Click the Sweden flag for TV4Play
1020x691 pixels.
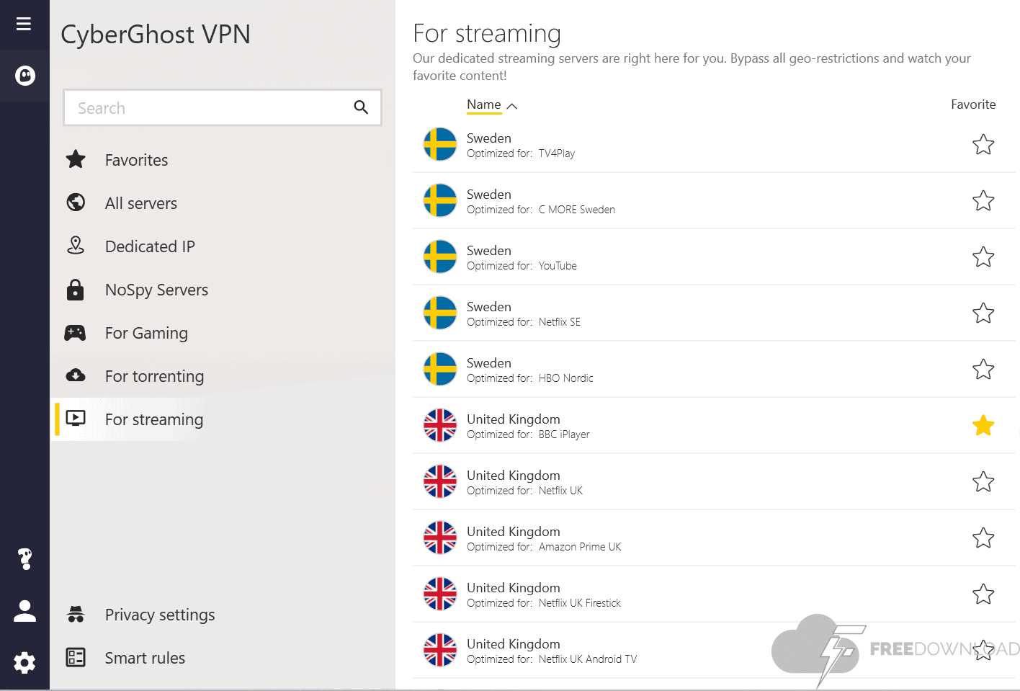tap(440, 144)
